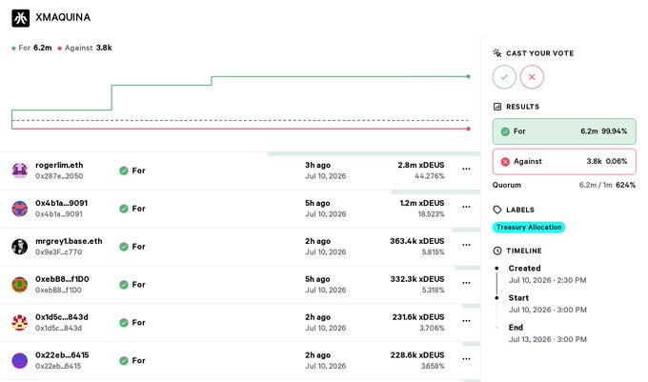This screenshot has width=648, height=382.
Task: Click the For check icon in 0xebB8...f1D0 row
Action: [x=124, y=285]
